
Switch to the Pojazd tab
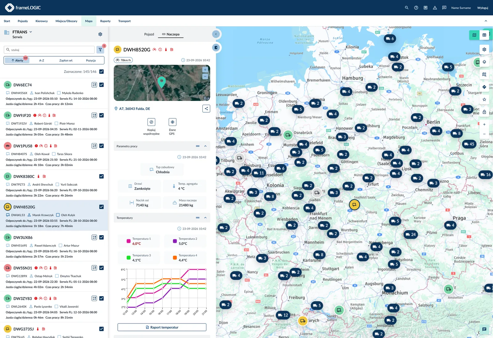pyautogui.click(x=149, y=34)
